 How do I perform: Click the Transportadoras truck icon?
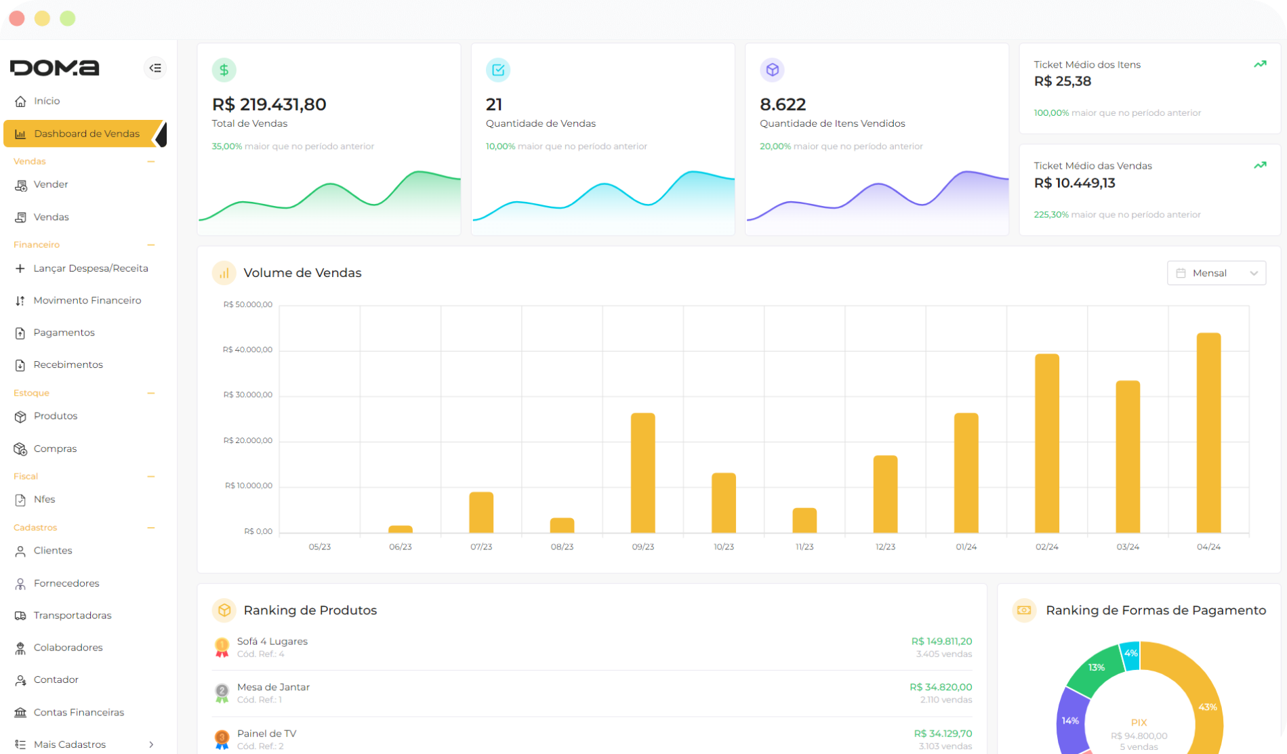[x=20, y=616]
